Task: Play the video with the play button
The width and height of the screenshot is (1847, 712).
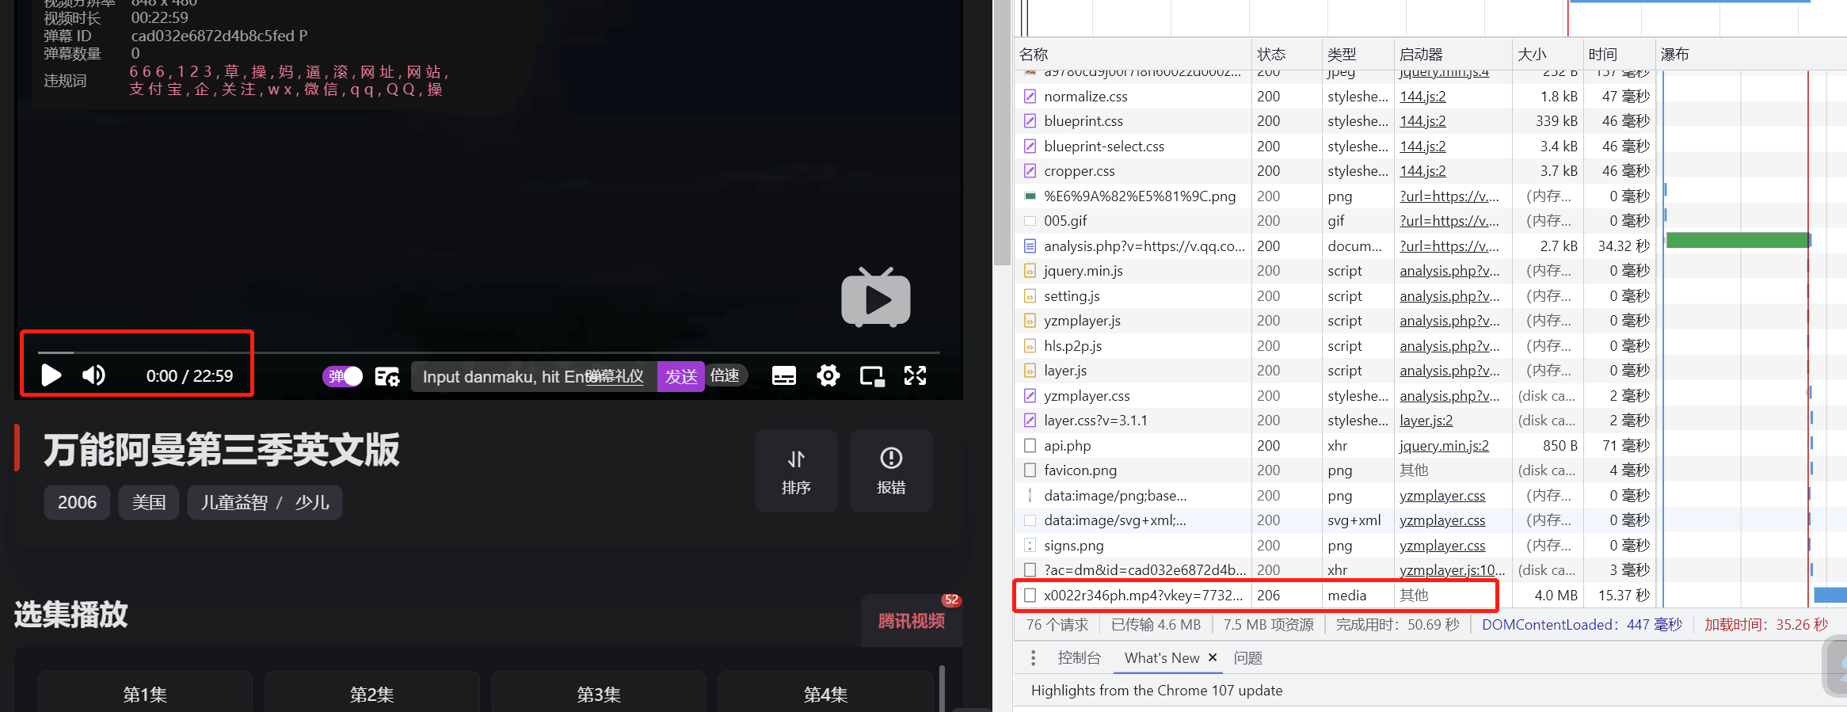Action: coord(51,375)
